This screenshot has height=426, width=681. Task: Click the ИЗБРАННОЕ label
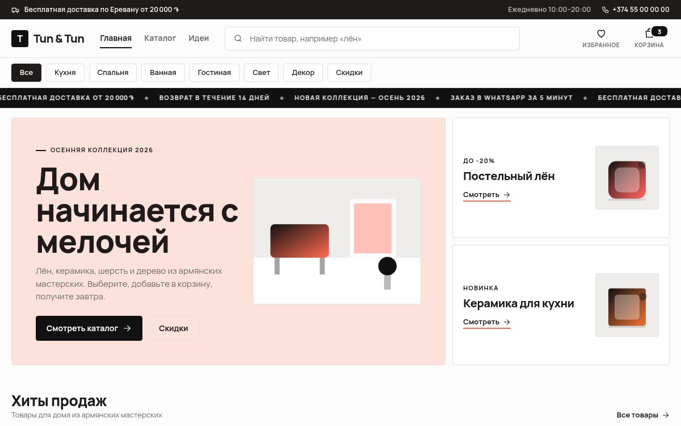click(x=601, y=45)
